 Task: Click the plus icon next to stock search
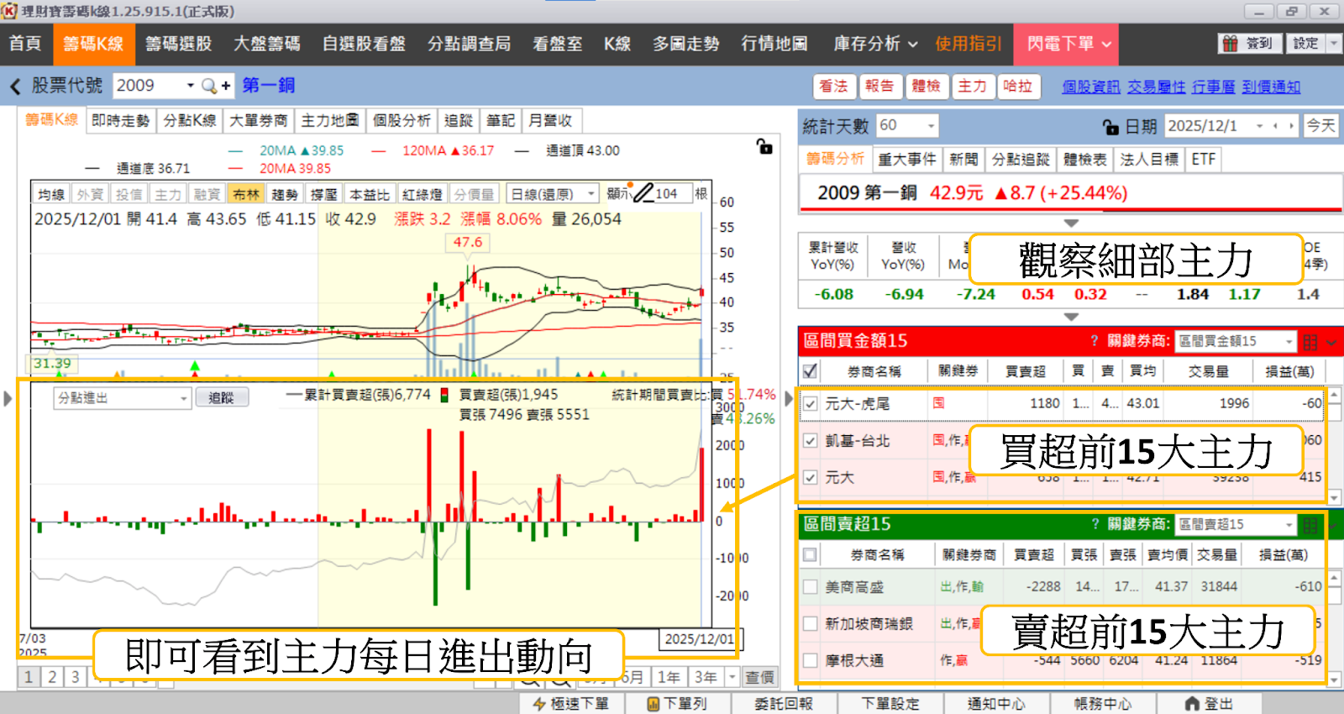226,86
